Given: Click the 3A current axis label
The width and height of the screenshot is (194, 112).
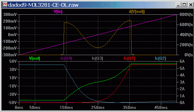Looking at the screenshot, I should coord(182,82).
